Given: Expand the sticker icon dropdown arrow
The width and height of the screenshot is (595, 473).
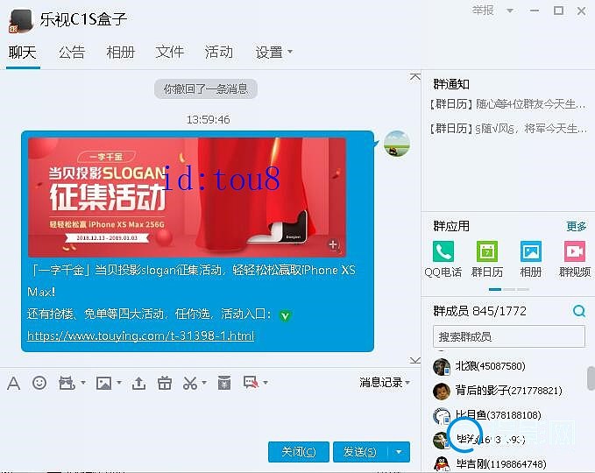Looking at the screenshot, I should [x=83, y=383].
